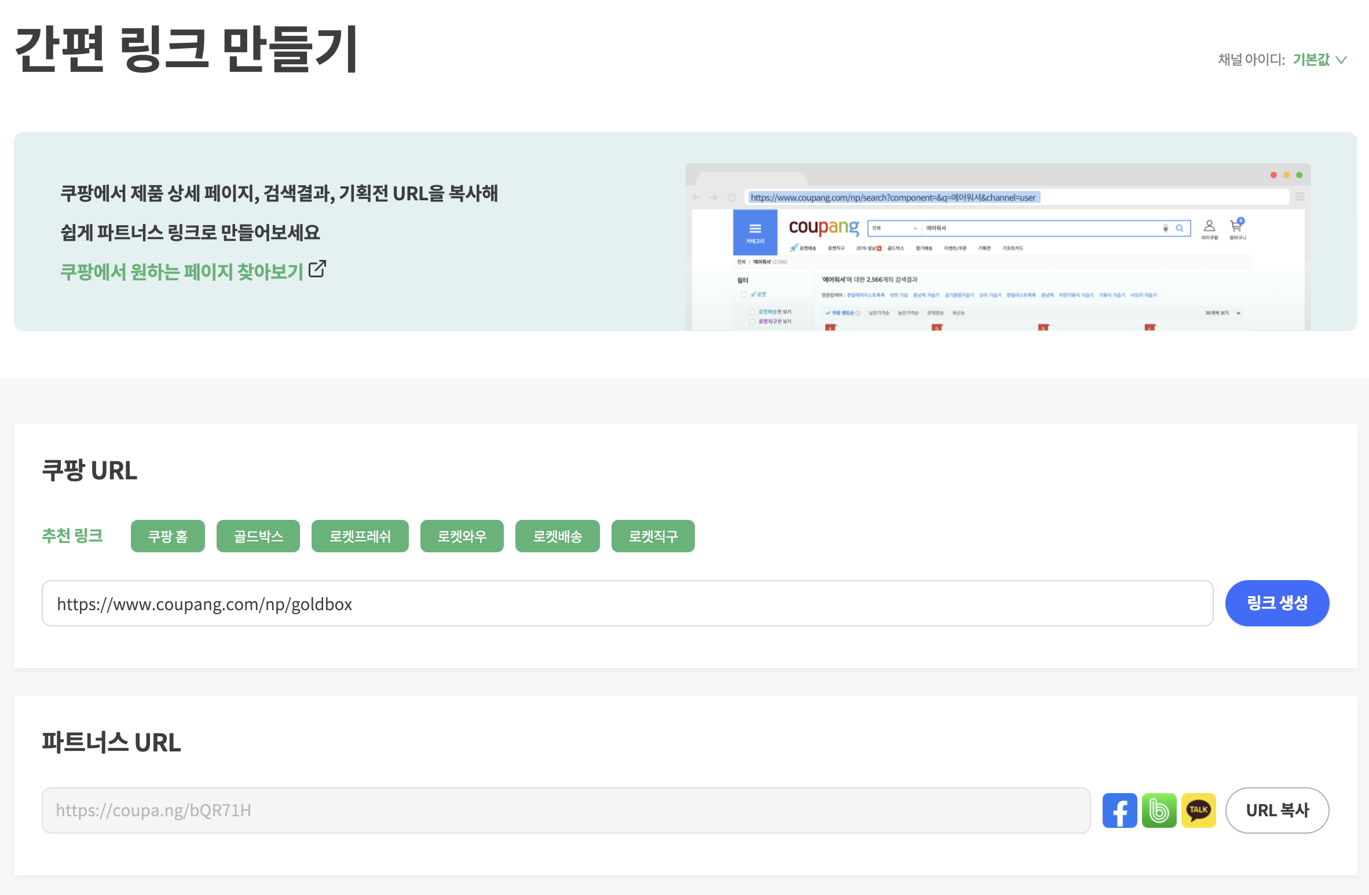This screenshot has height=895, width=1369.
Task: Share partners link on Facebook
Action: [1119, 810]
